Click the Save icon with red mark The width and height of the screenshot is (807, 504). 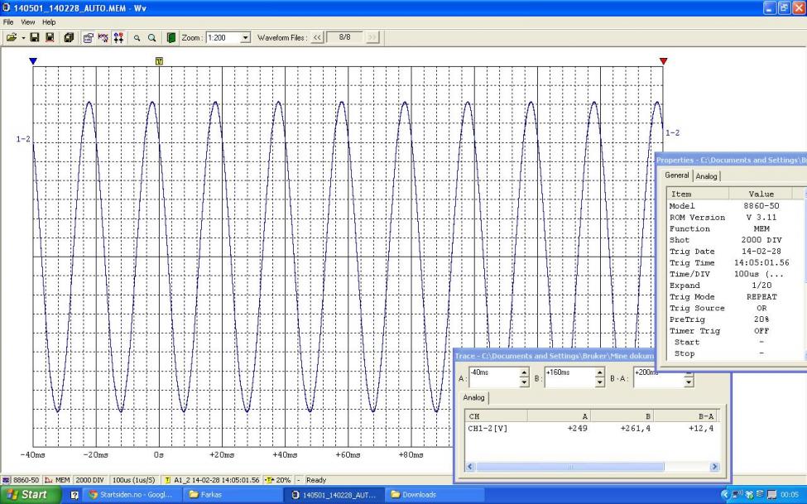pyautogui.click(x=49, y=38)
